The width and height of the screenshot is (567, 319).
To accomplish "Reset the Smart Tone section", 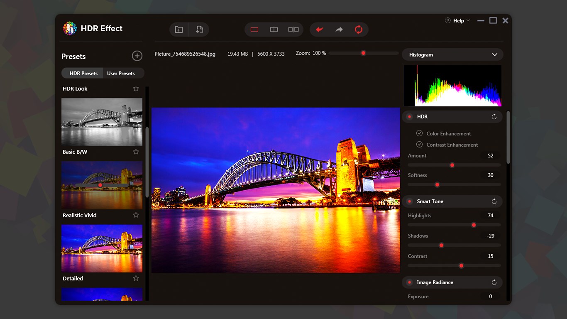I will 494,201.
